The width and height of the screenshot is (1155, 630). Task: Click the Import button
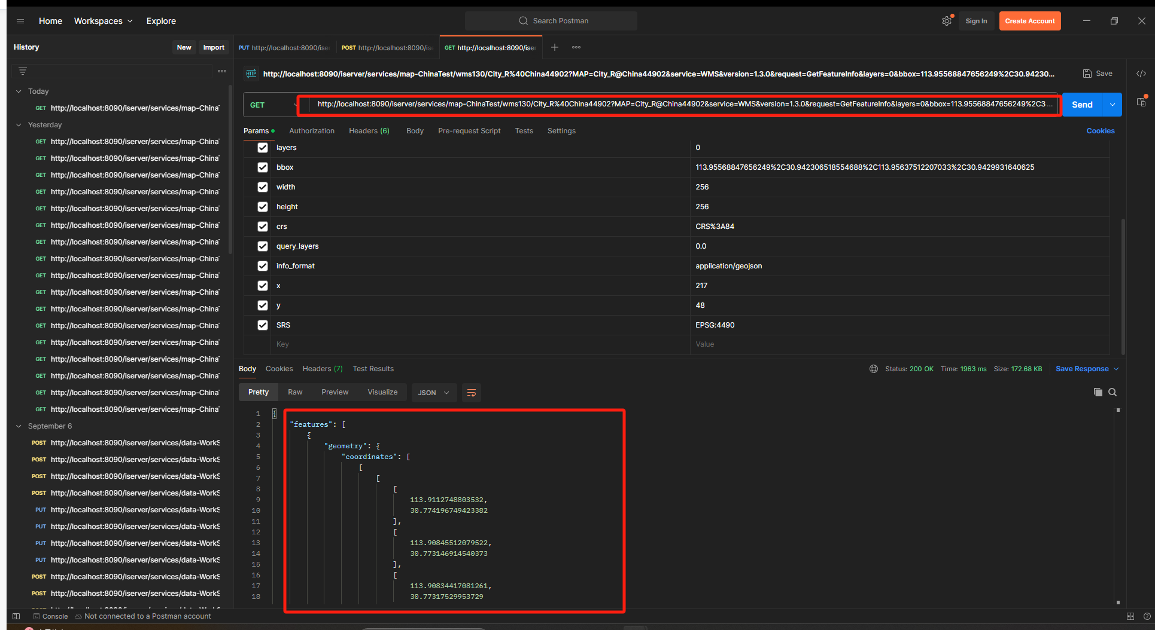(214, 47)
